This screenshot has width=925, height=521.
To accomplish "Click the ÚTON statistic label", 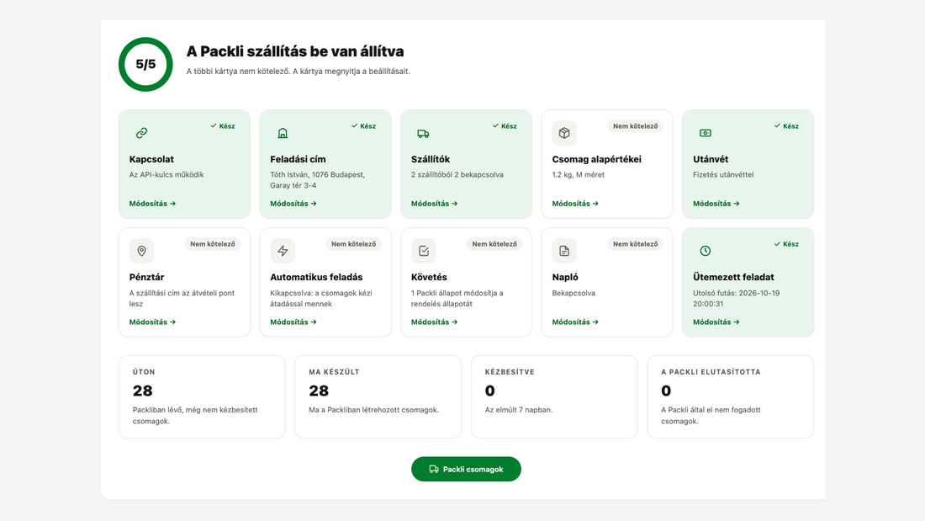I will [x=144, y=372].
